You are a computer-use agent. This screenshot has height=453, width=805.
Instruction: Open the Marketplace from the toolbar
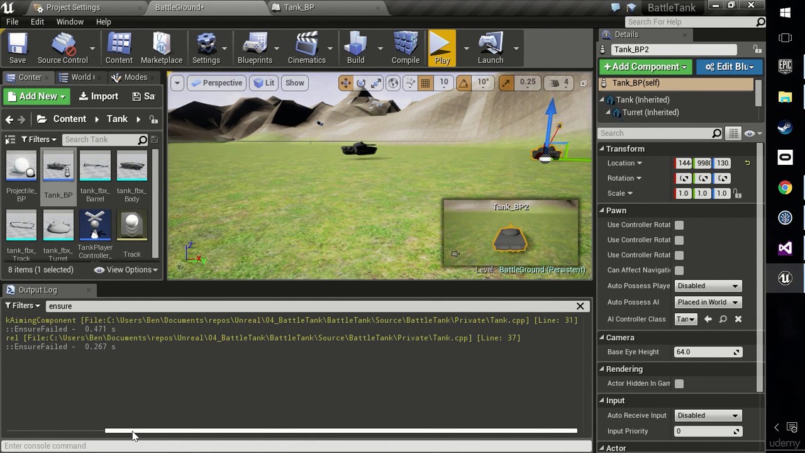(162, 48)
